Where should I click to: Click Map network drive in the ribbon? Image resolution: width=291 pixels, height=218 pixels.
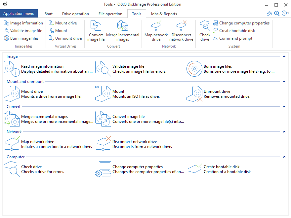[x=156, y=31]
